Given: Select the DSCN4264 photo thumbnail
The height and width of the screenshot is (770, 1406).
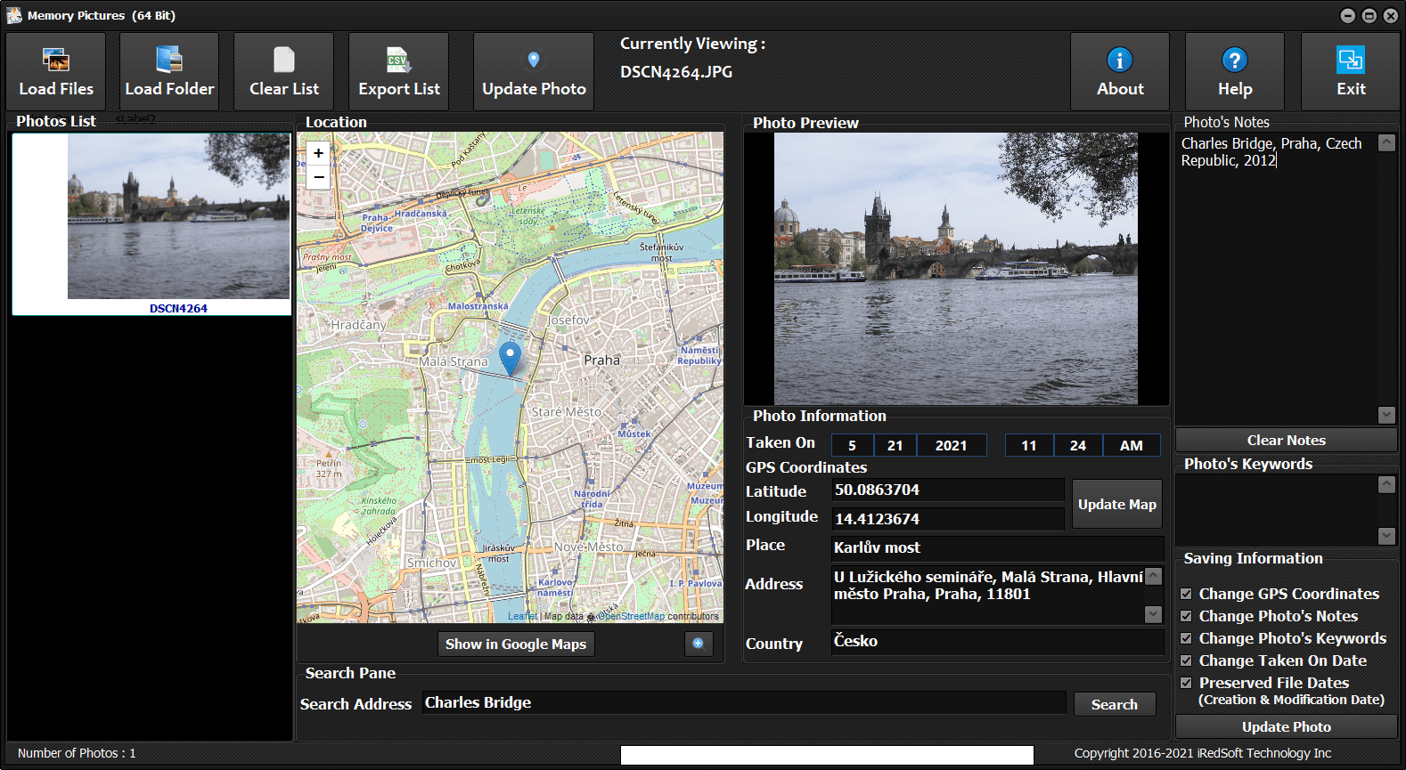Looking at the screenshot, I should 178,223.
